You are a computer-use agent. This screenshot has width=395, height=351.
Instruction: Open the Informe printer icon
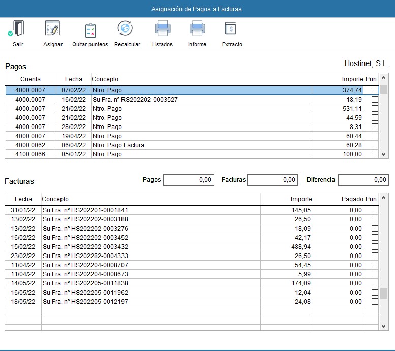point(197,29)
